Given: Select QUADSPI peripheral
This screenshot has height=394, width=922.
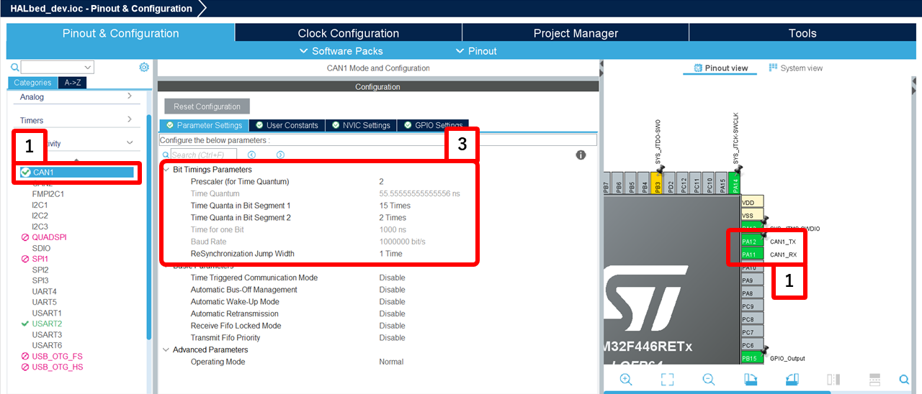Looking at the screenshot, I should coord(49,237).
